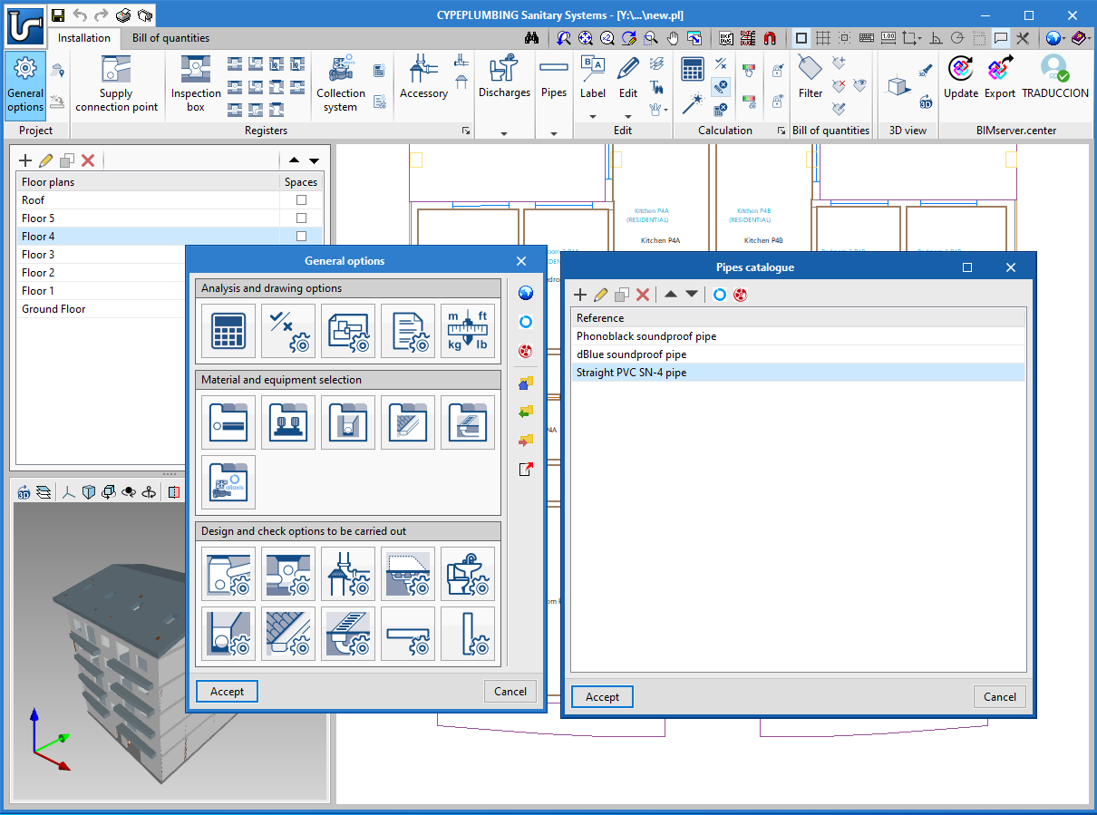
Task: Switch to the Installation tab
Action: (x=84, y=38)
